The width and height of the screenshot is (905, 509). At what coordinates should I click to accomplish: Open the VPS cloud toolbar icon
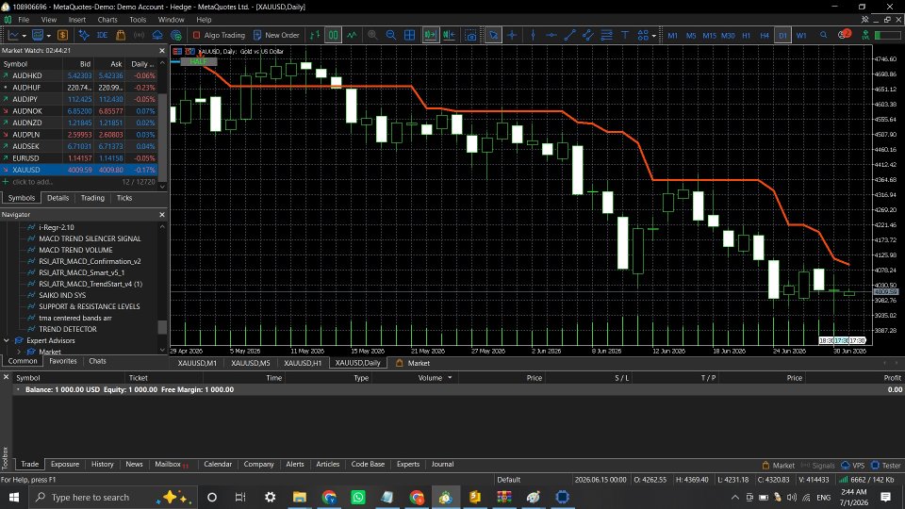pos(157,35)
